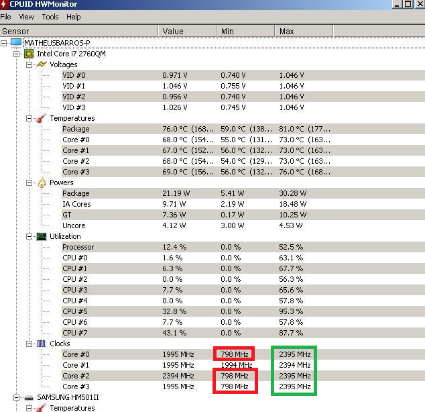Screen dimensions: 425x412
Task: Collapse the Clocks group
Action: coord(29,344)
